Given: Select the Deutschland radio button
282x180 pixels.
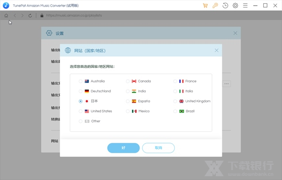Looking at the screenshot, I should coord(80,91).
